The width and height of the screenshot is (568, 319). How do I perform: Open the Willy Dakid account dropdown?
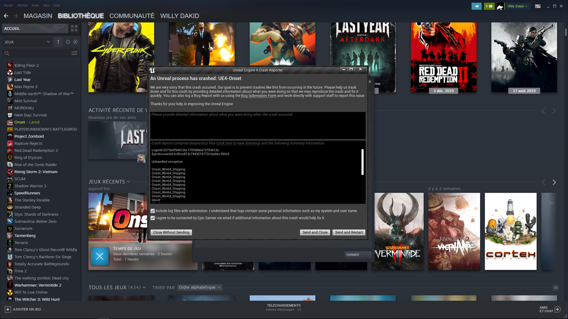517,6
